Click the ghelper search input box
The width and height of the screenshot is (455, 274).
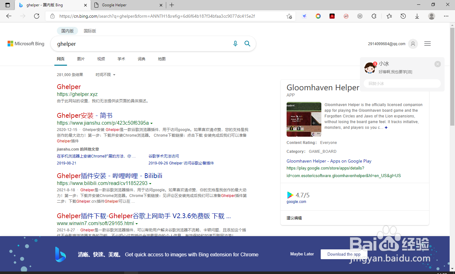click(142, 44)
